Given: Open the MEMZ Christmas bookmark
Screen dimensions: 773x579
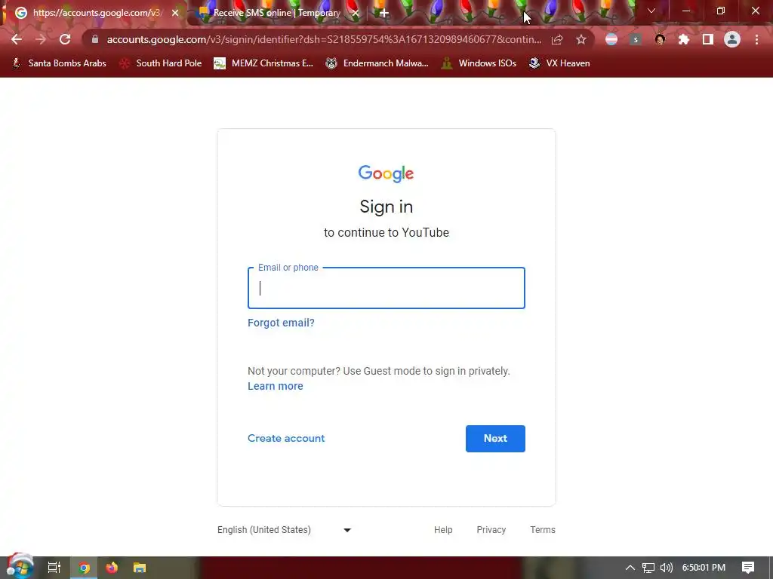Looking at the screenshot, I should 263,63.
